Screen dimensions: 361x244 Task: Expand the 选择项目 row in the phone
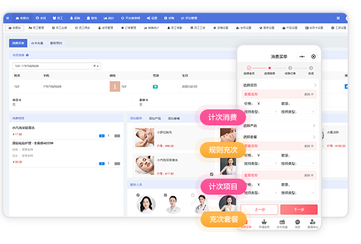pos(279,85)
